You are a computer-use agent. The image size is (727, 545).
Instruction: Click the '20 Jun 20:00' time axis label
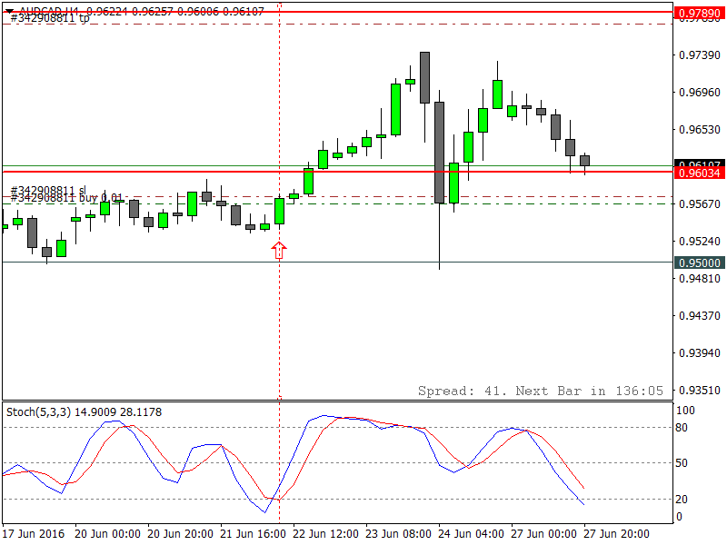pos(180,534)
